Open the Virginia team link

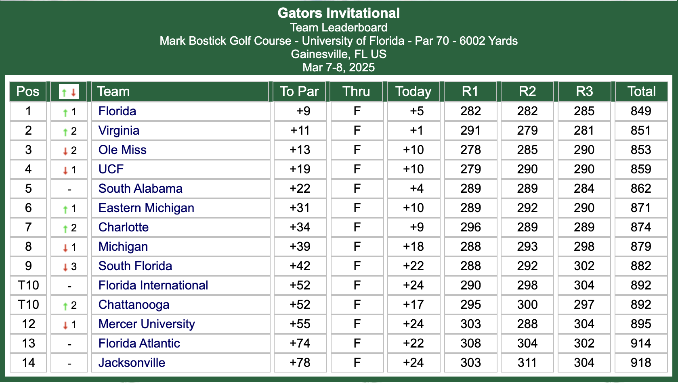coord(119,131)
